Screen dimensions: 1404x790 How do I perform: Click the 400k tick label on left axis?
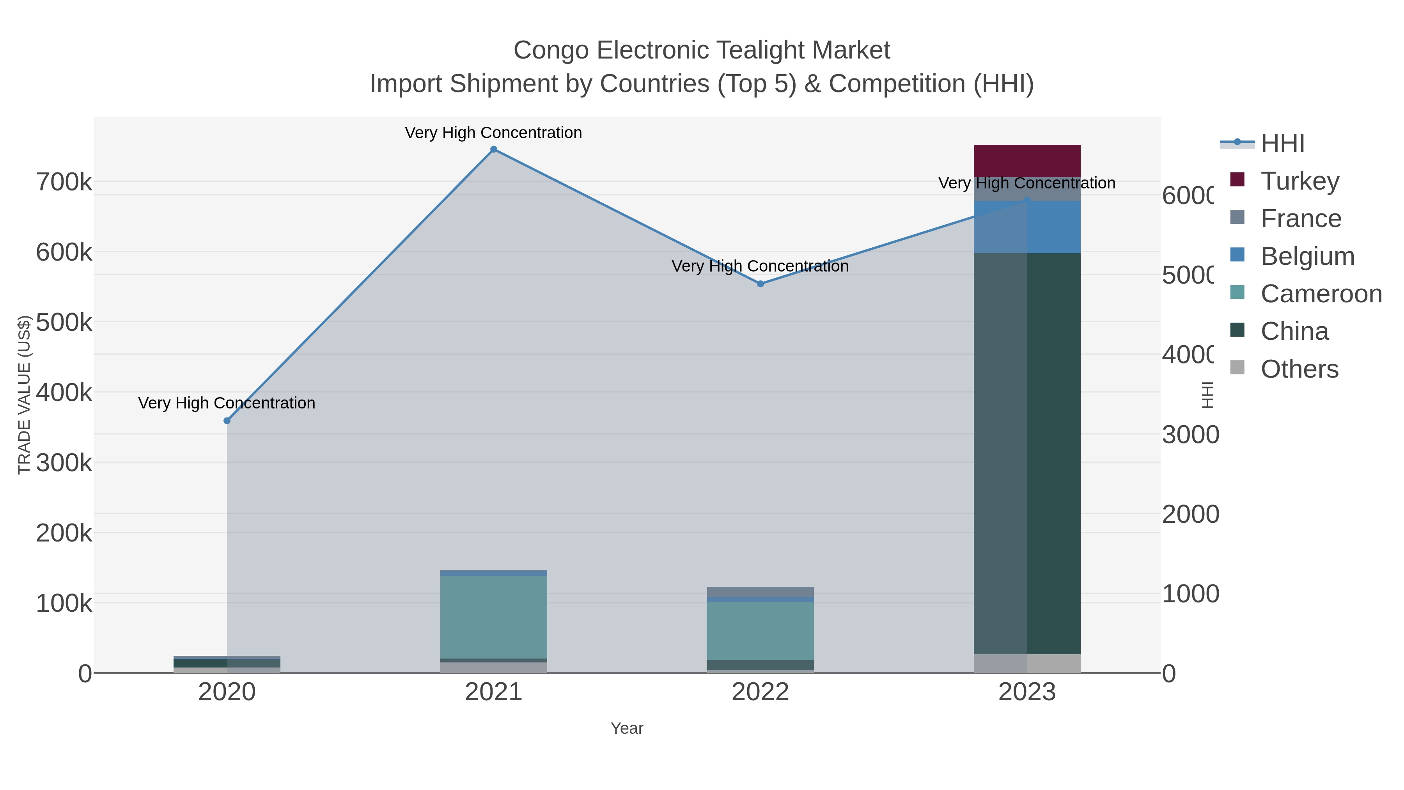click(x=64, y=392)
